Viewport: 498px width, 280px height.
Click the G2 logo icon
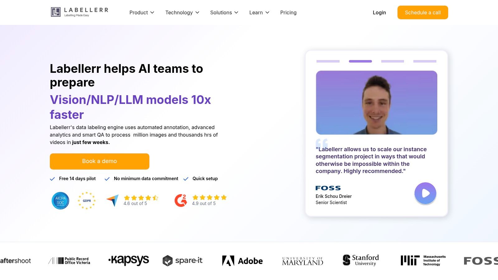coord(181,200)
